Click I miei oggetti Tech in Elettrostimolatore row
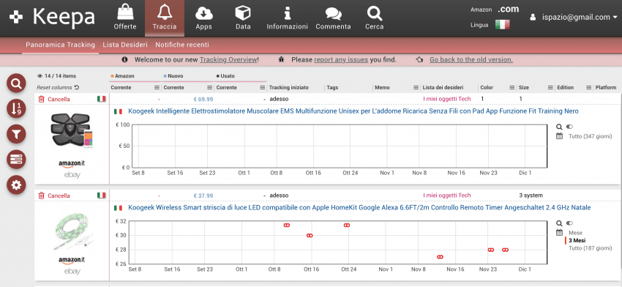 click(x=446, y=99)
